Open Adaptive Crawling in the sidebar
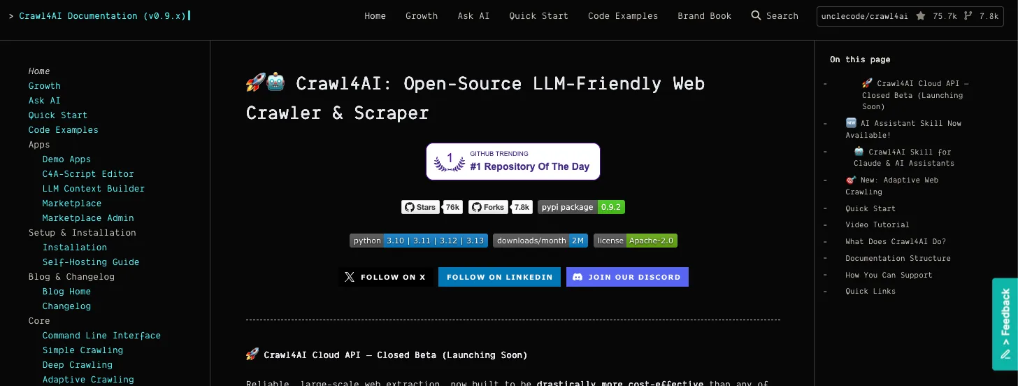This screenshot has height=386, width=1018. coord(88,380)
